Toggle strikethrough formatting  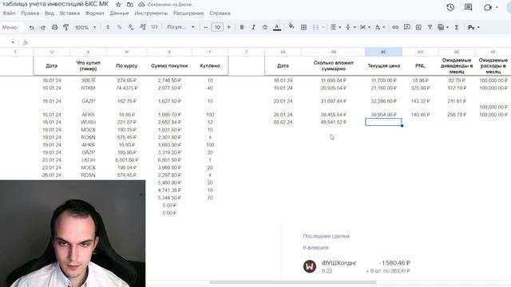pyautogui.click(x=265, y=28)
